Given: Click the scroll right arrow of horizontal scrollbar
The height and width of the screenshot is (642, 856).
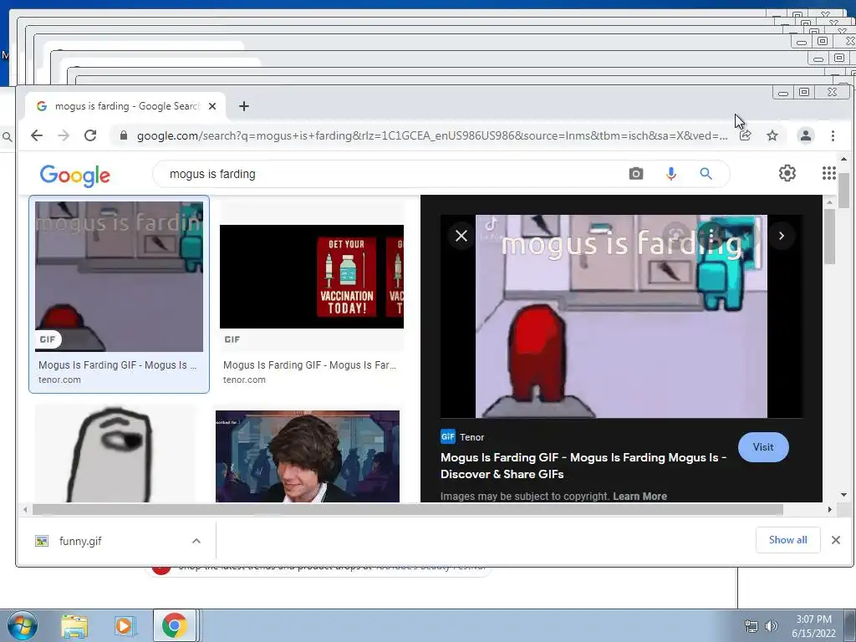Looking at the screenshot, I should [829, 509].
